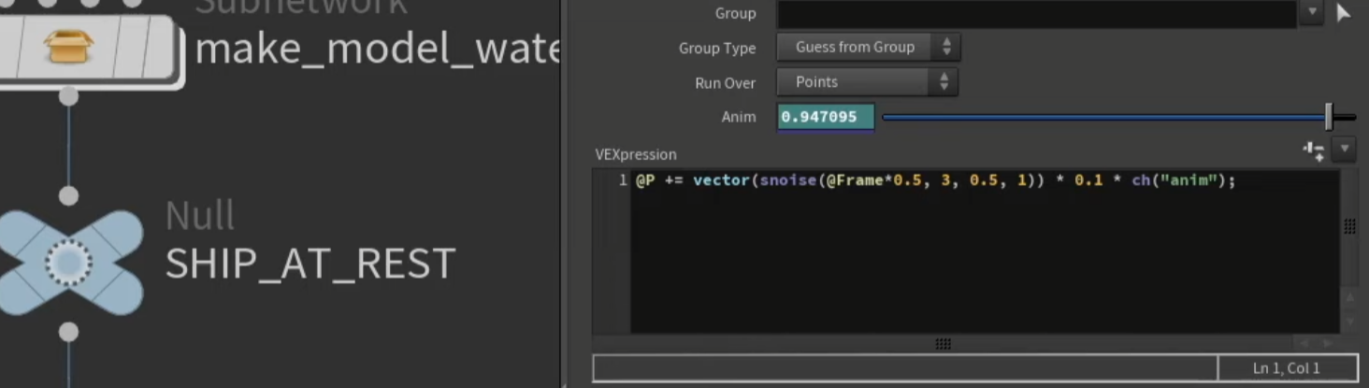
Task: Click the group selection arrow icon
Action: click(x=1344, y=13)
